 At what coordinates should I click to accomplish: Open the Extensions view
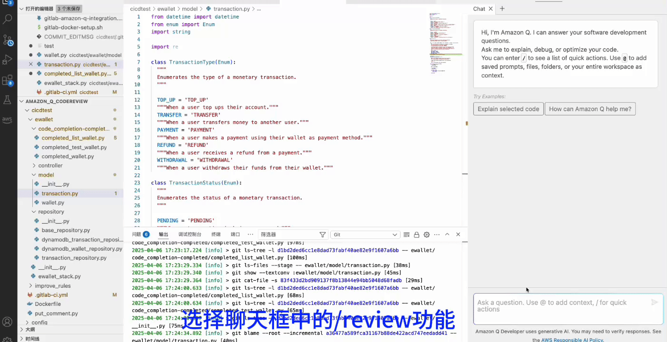coord(8,80)
